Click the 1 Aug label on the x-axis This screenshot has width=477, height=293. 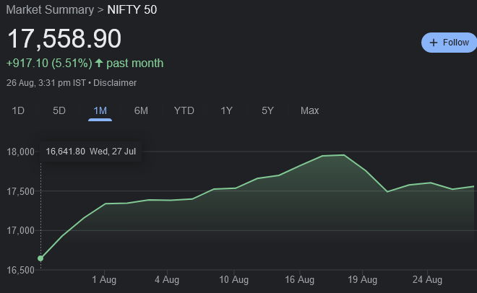tap(105, 280)
